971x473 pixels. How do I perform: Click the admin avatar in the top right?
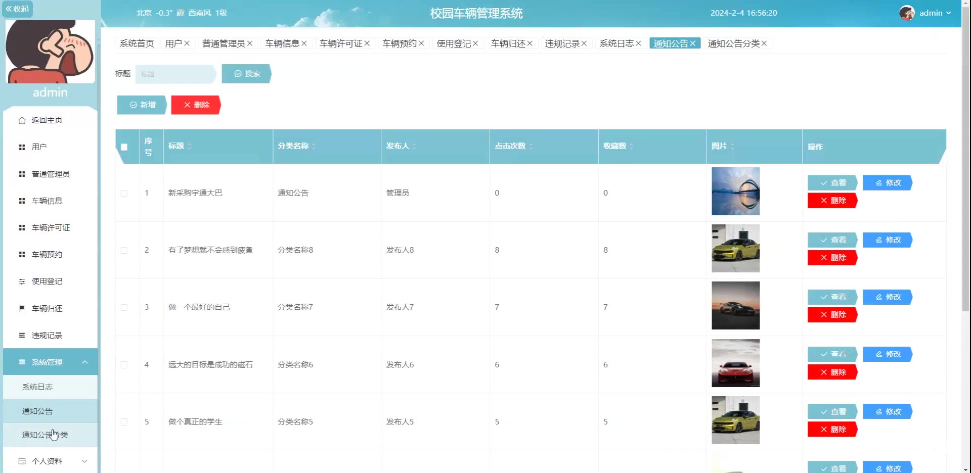pyautogui.click(x=907, y=13)
